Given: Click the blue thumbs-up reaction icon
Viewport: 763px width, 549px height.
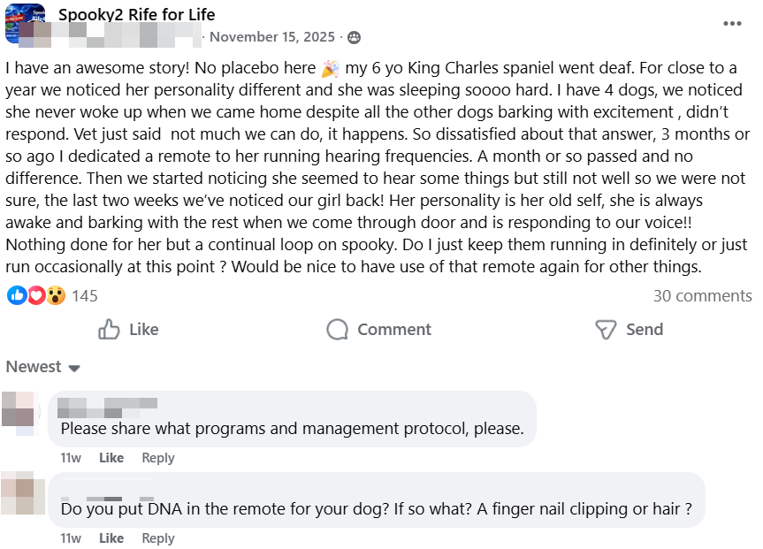Looking at the screenshot, I should click(x=17, y=295).
